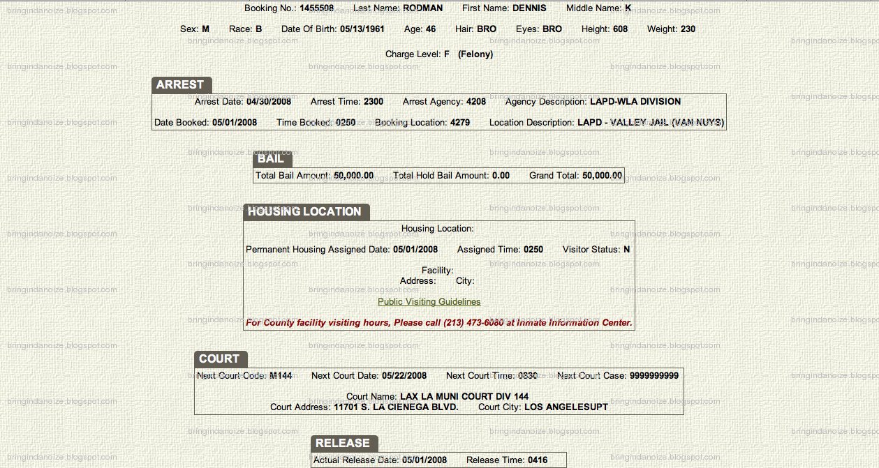Screen dimensions: 879x468
Task: Click the time booked 0250 value
Action: point(346,123)
